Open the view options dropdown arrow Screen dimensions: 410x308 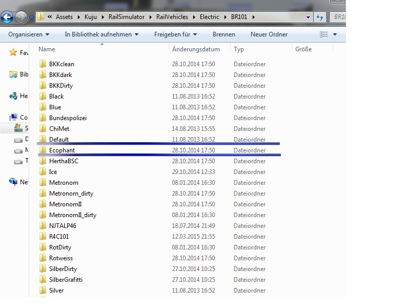335,34
